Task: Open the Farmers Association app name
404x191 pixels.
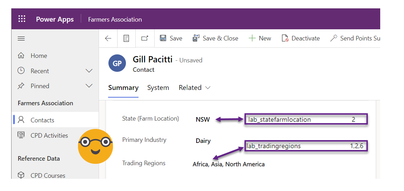Action: tap(115, 20)
